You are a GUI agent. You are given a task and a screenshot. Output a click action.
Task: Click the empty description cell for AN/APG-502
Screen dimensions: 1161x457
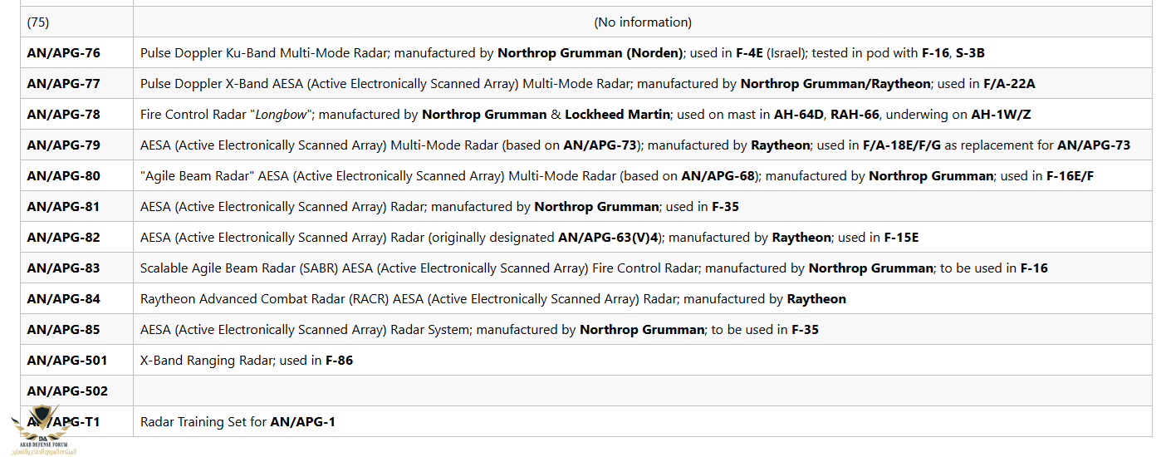click(642, 391)
